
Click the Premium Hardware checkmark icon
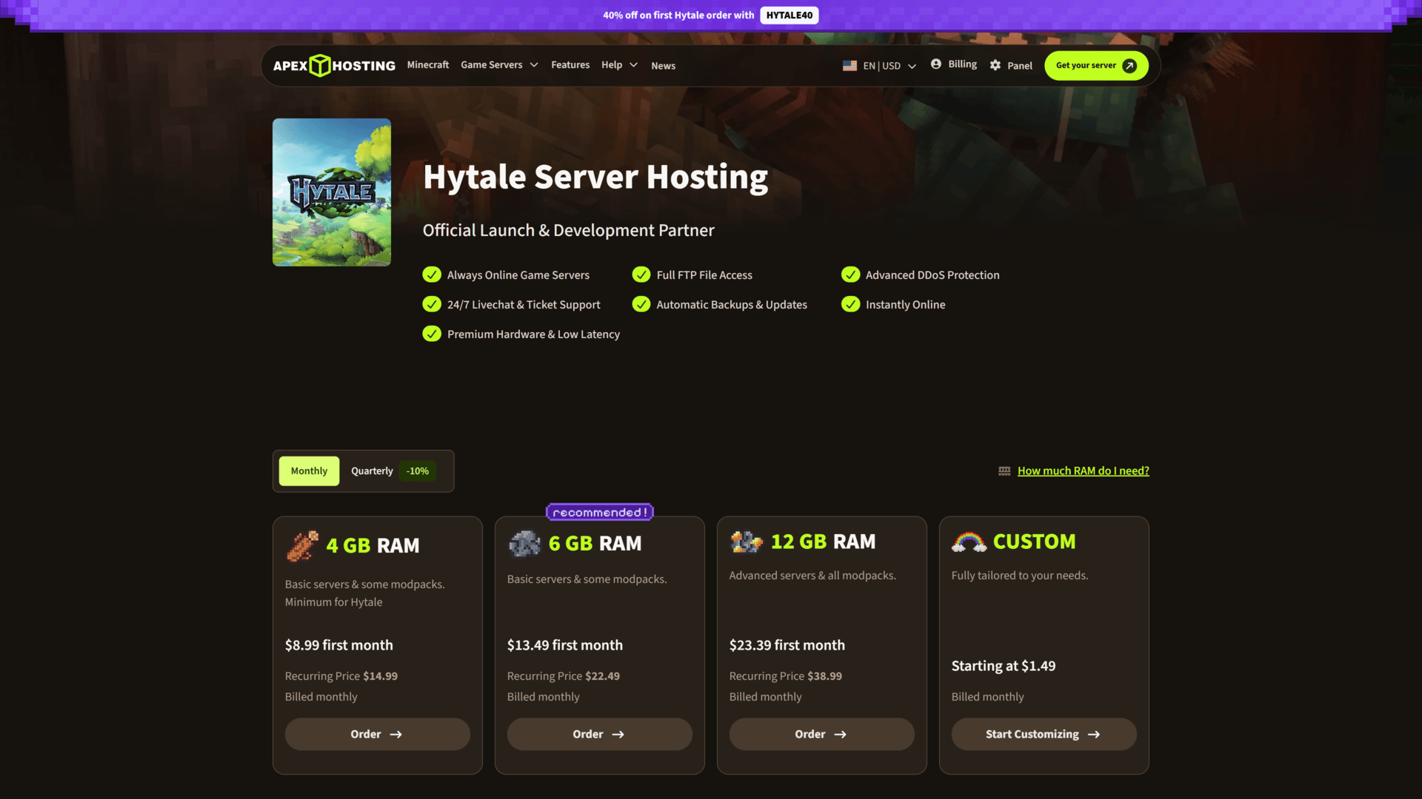pos(432,334)
